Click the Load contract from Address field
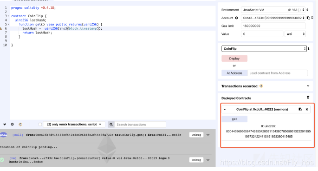Viewport: 318px width, 171px height. click(x=278, y=73)
